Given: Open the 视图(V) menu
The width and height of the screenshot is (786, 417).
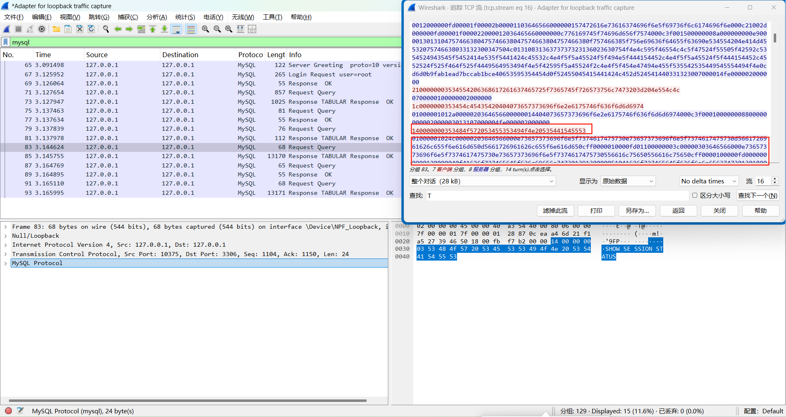Looking at the screenshot, I should pos(70,17).
